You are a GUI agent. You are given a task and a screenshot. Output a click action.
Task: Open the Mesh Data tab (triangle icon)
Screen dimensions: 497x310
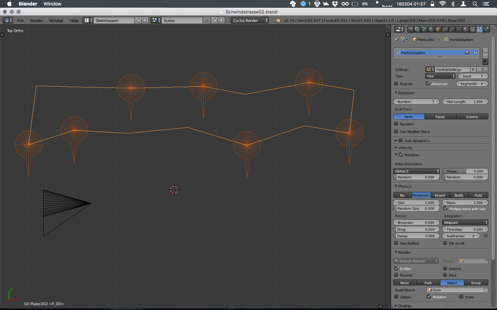(459, 29)
